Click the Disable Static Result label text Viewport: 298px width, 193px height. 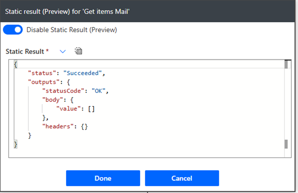[x=71, y=30]
